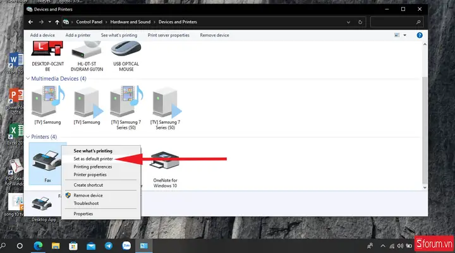The width and height of the screenshot is (455, 253).
Task: Select the Fax printer icon
Action: [46, 161]
